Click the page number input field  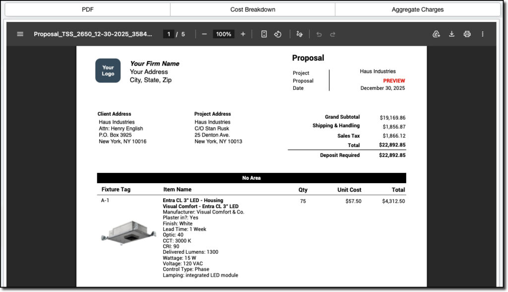click(x=169, y=34)
